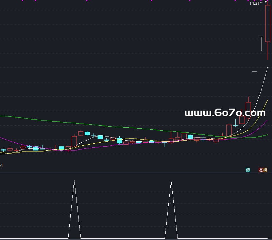Click the divider between the price and indicator panels
The width and height of the screenshot is (272, 240).
[136, 173]
